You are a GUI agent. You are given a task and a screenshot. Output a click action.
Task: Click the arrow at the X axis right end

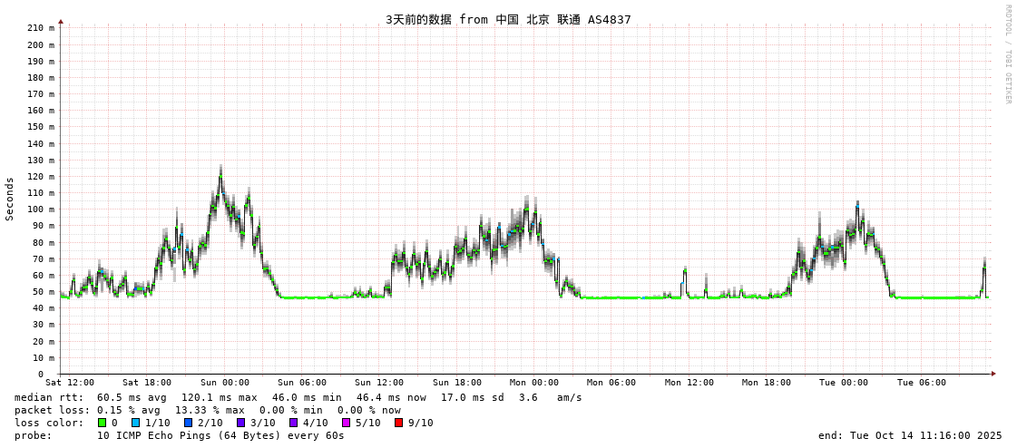point(993,374)
